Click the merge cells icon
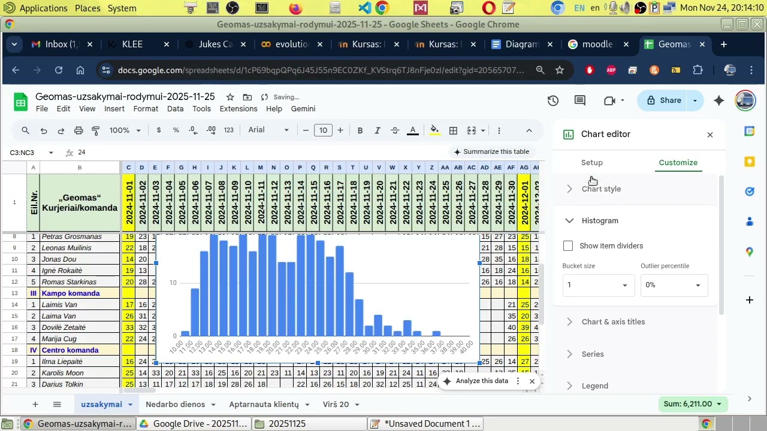The image size is (767, 431). (472, 130)
